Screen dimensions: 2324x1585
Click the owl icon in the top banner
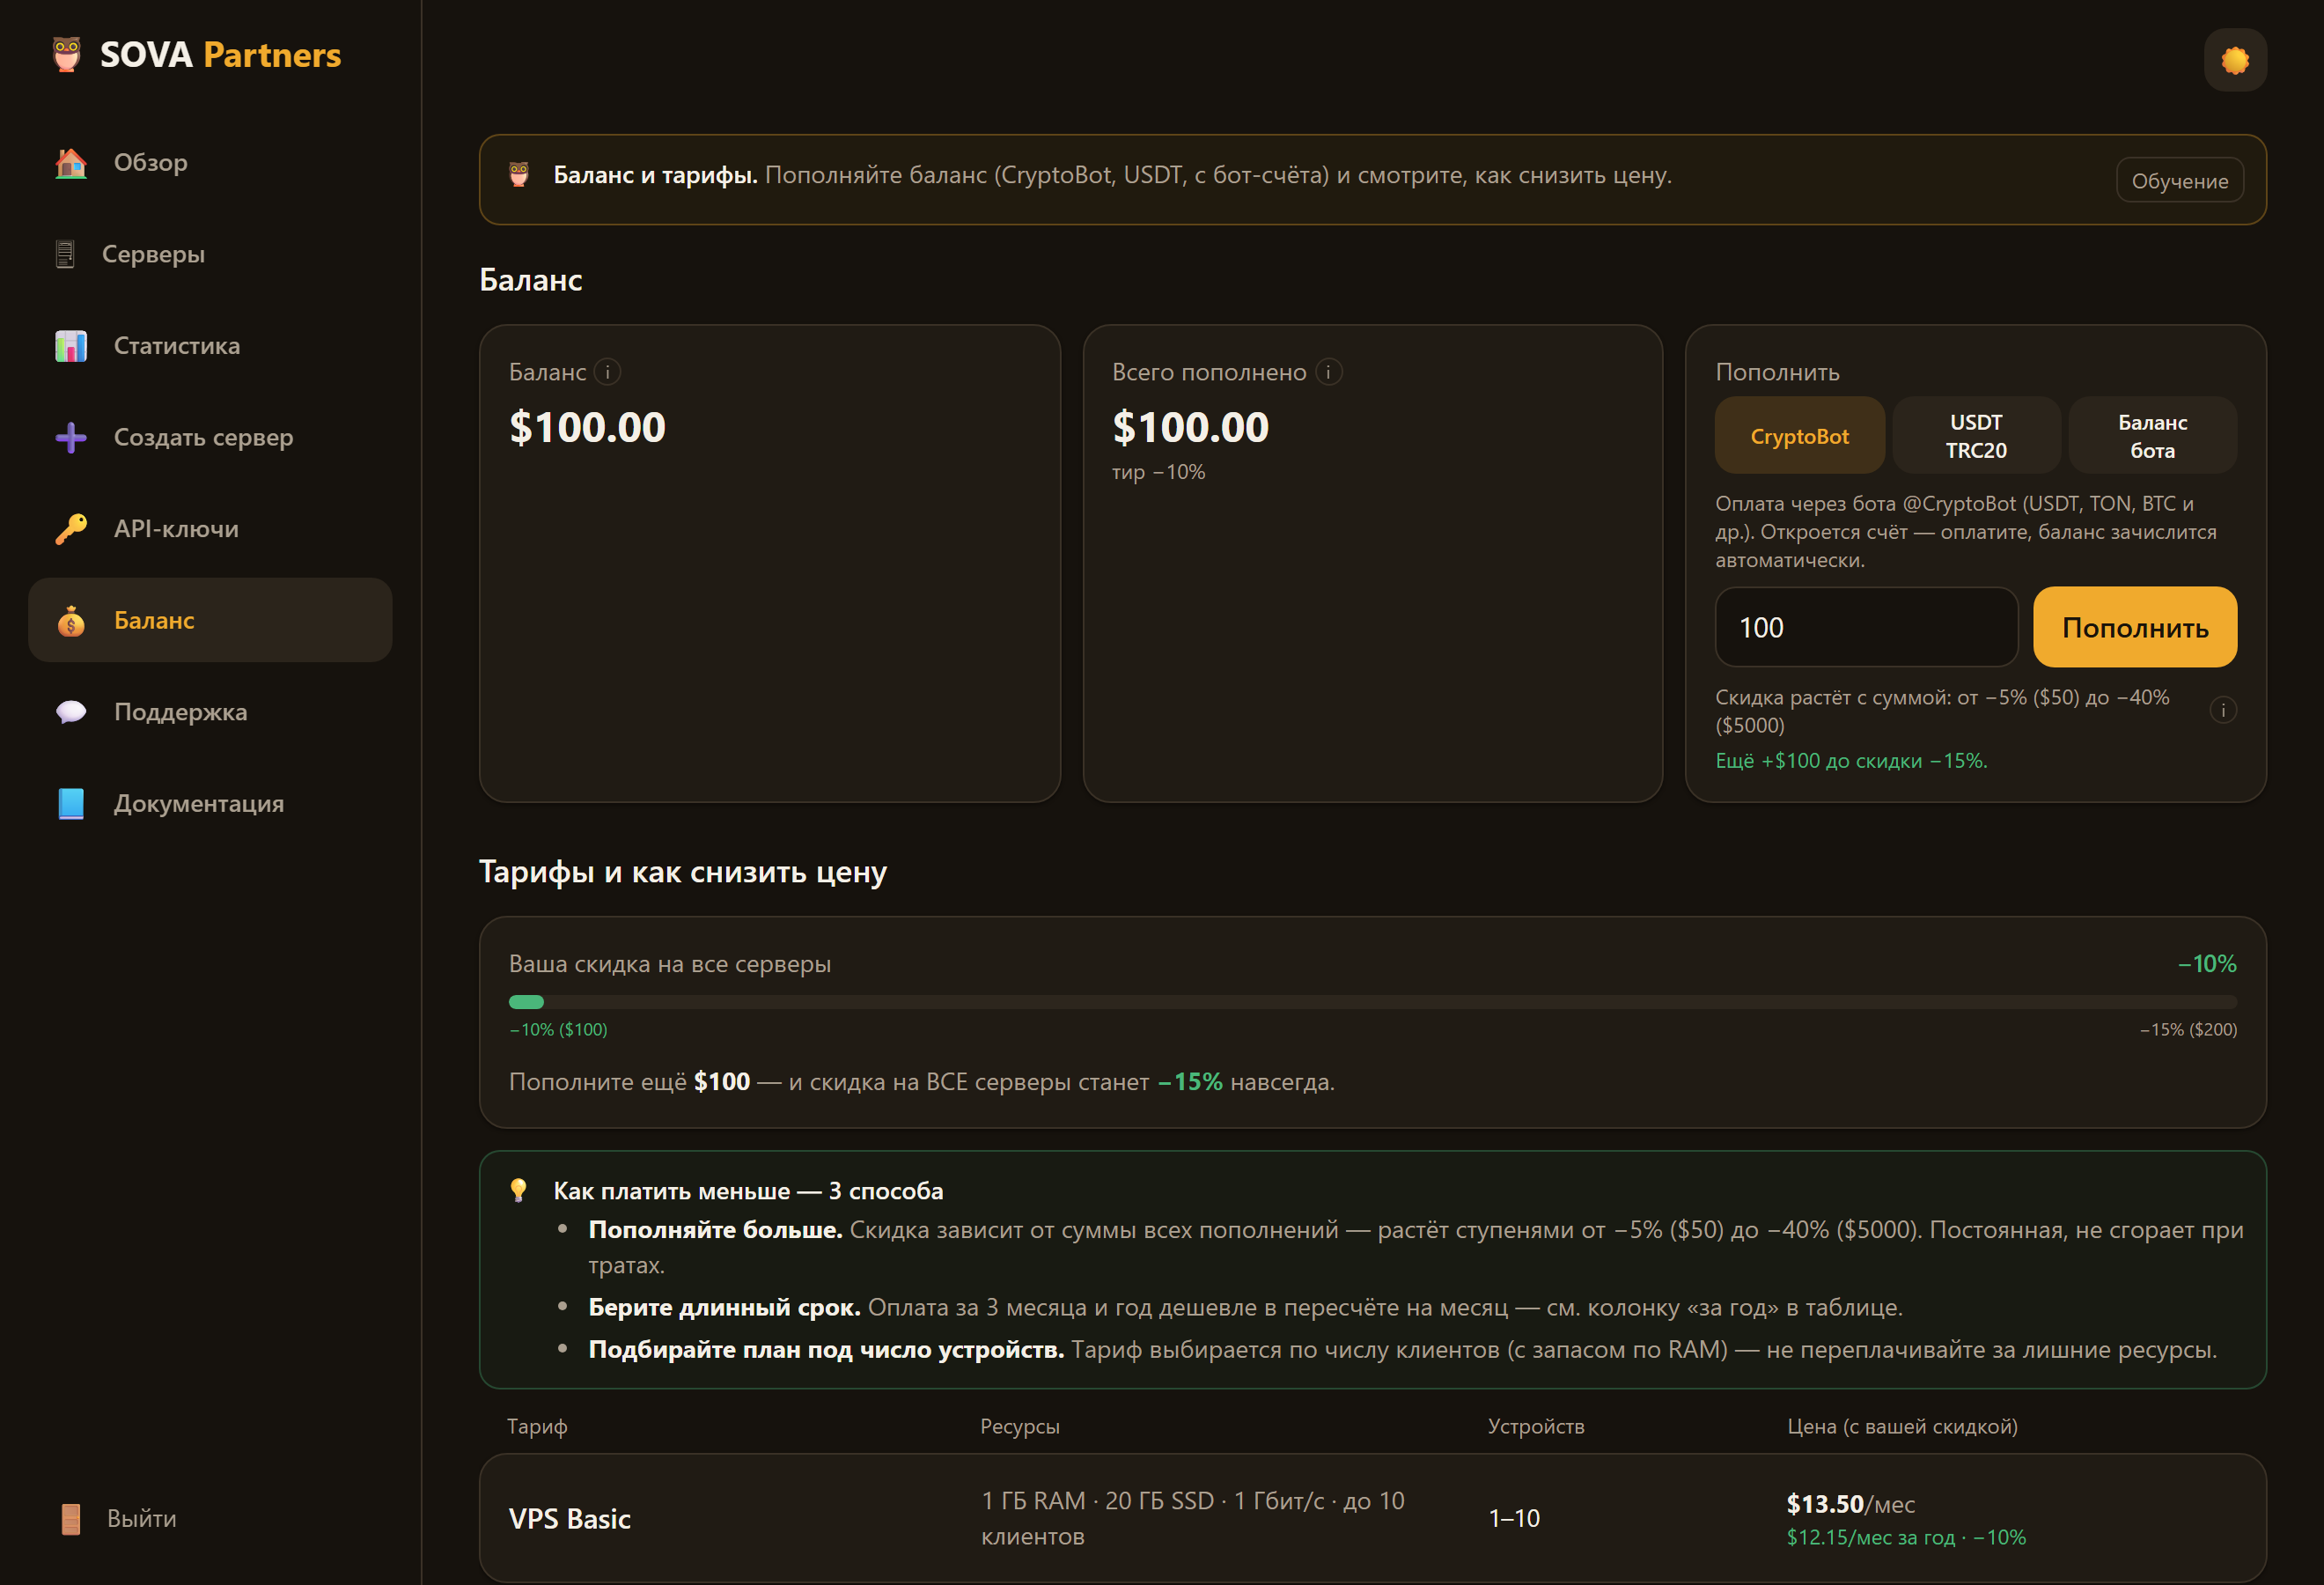click(x=519, y=175)
